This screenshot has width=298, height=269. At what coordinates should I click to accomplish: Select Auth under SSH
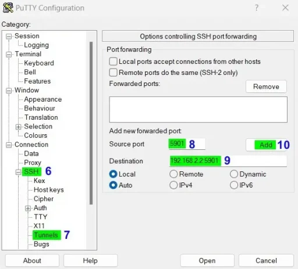[x=40, y=208]
